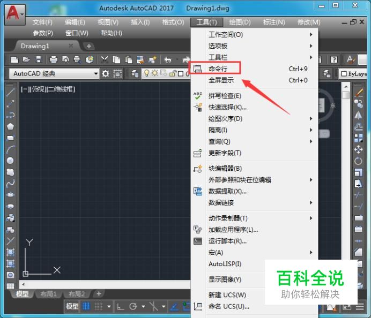
Task: Click the Save floppy disk icon
Action: click(x=38, y=59)
